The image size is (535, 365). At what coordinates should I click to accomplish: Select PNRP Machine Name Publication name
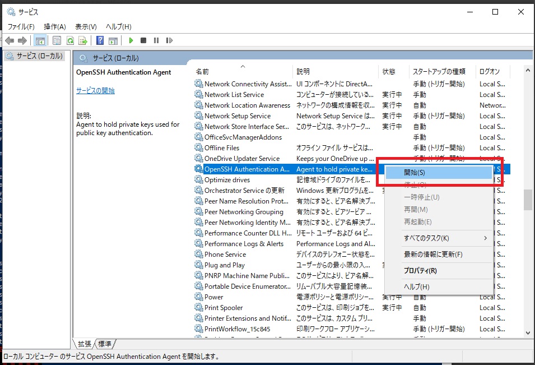[x=246, y=275]
